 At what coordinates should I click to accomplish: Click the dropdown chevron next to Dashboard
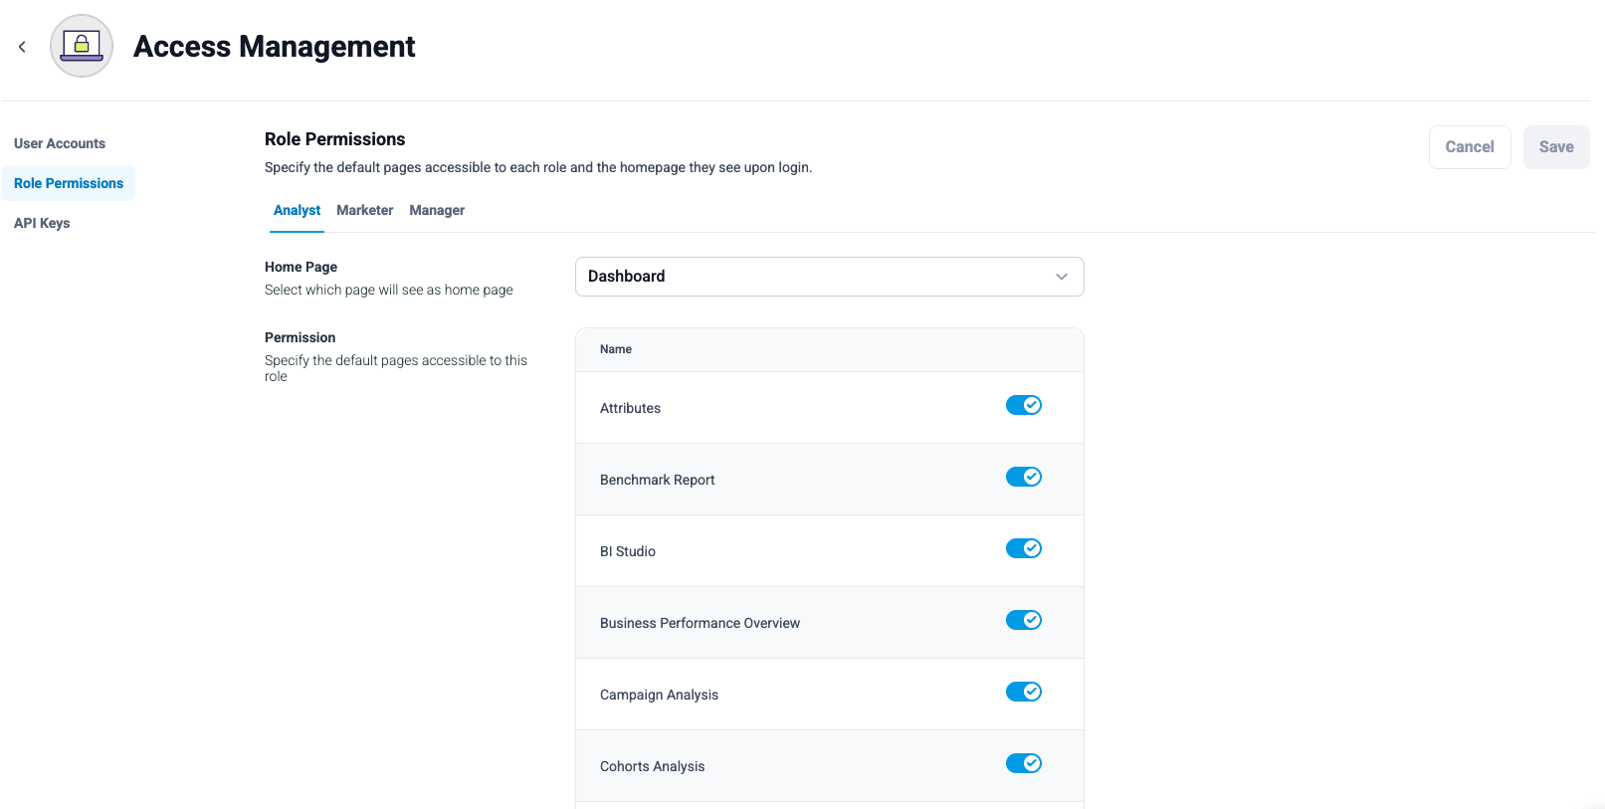[x=1062, y=277]
